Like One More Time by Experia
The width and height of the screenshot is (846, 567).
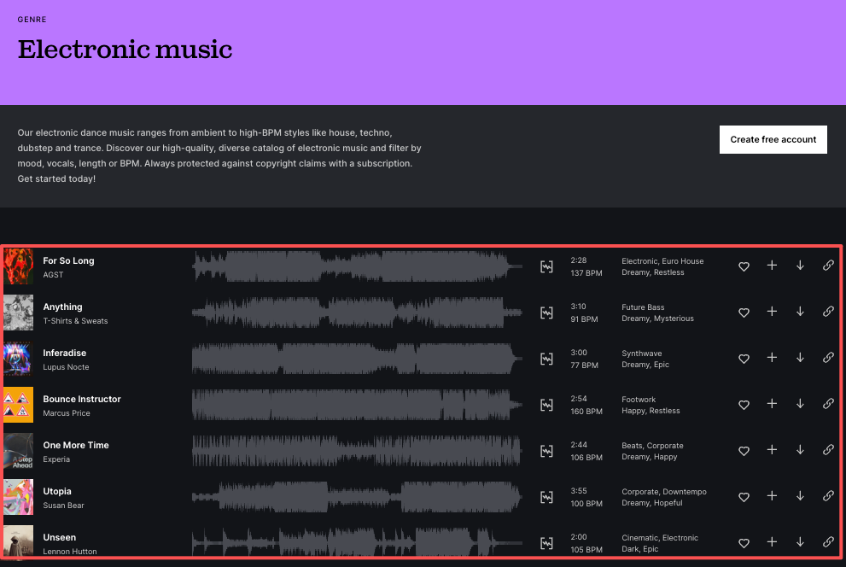coord(744,451)
